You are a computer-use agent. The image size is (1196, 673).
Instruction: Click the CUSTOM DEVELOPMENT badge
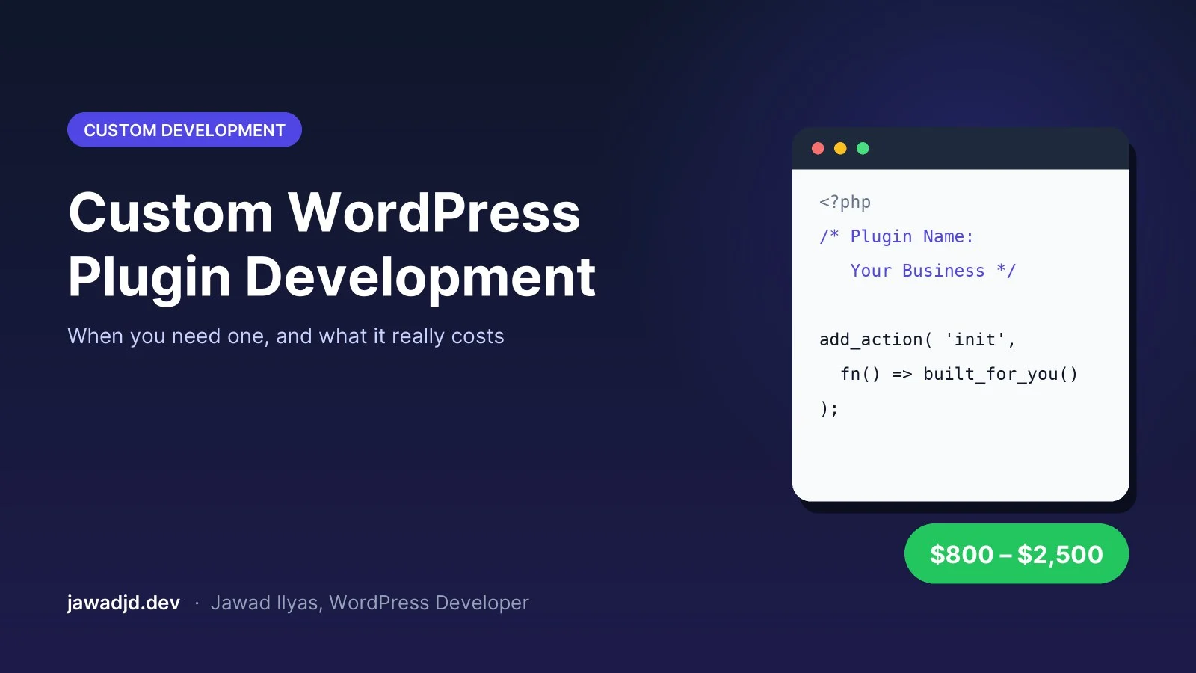(185, 130)
